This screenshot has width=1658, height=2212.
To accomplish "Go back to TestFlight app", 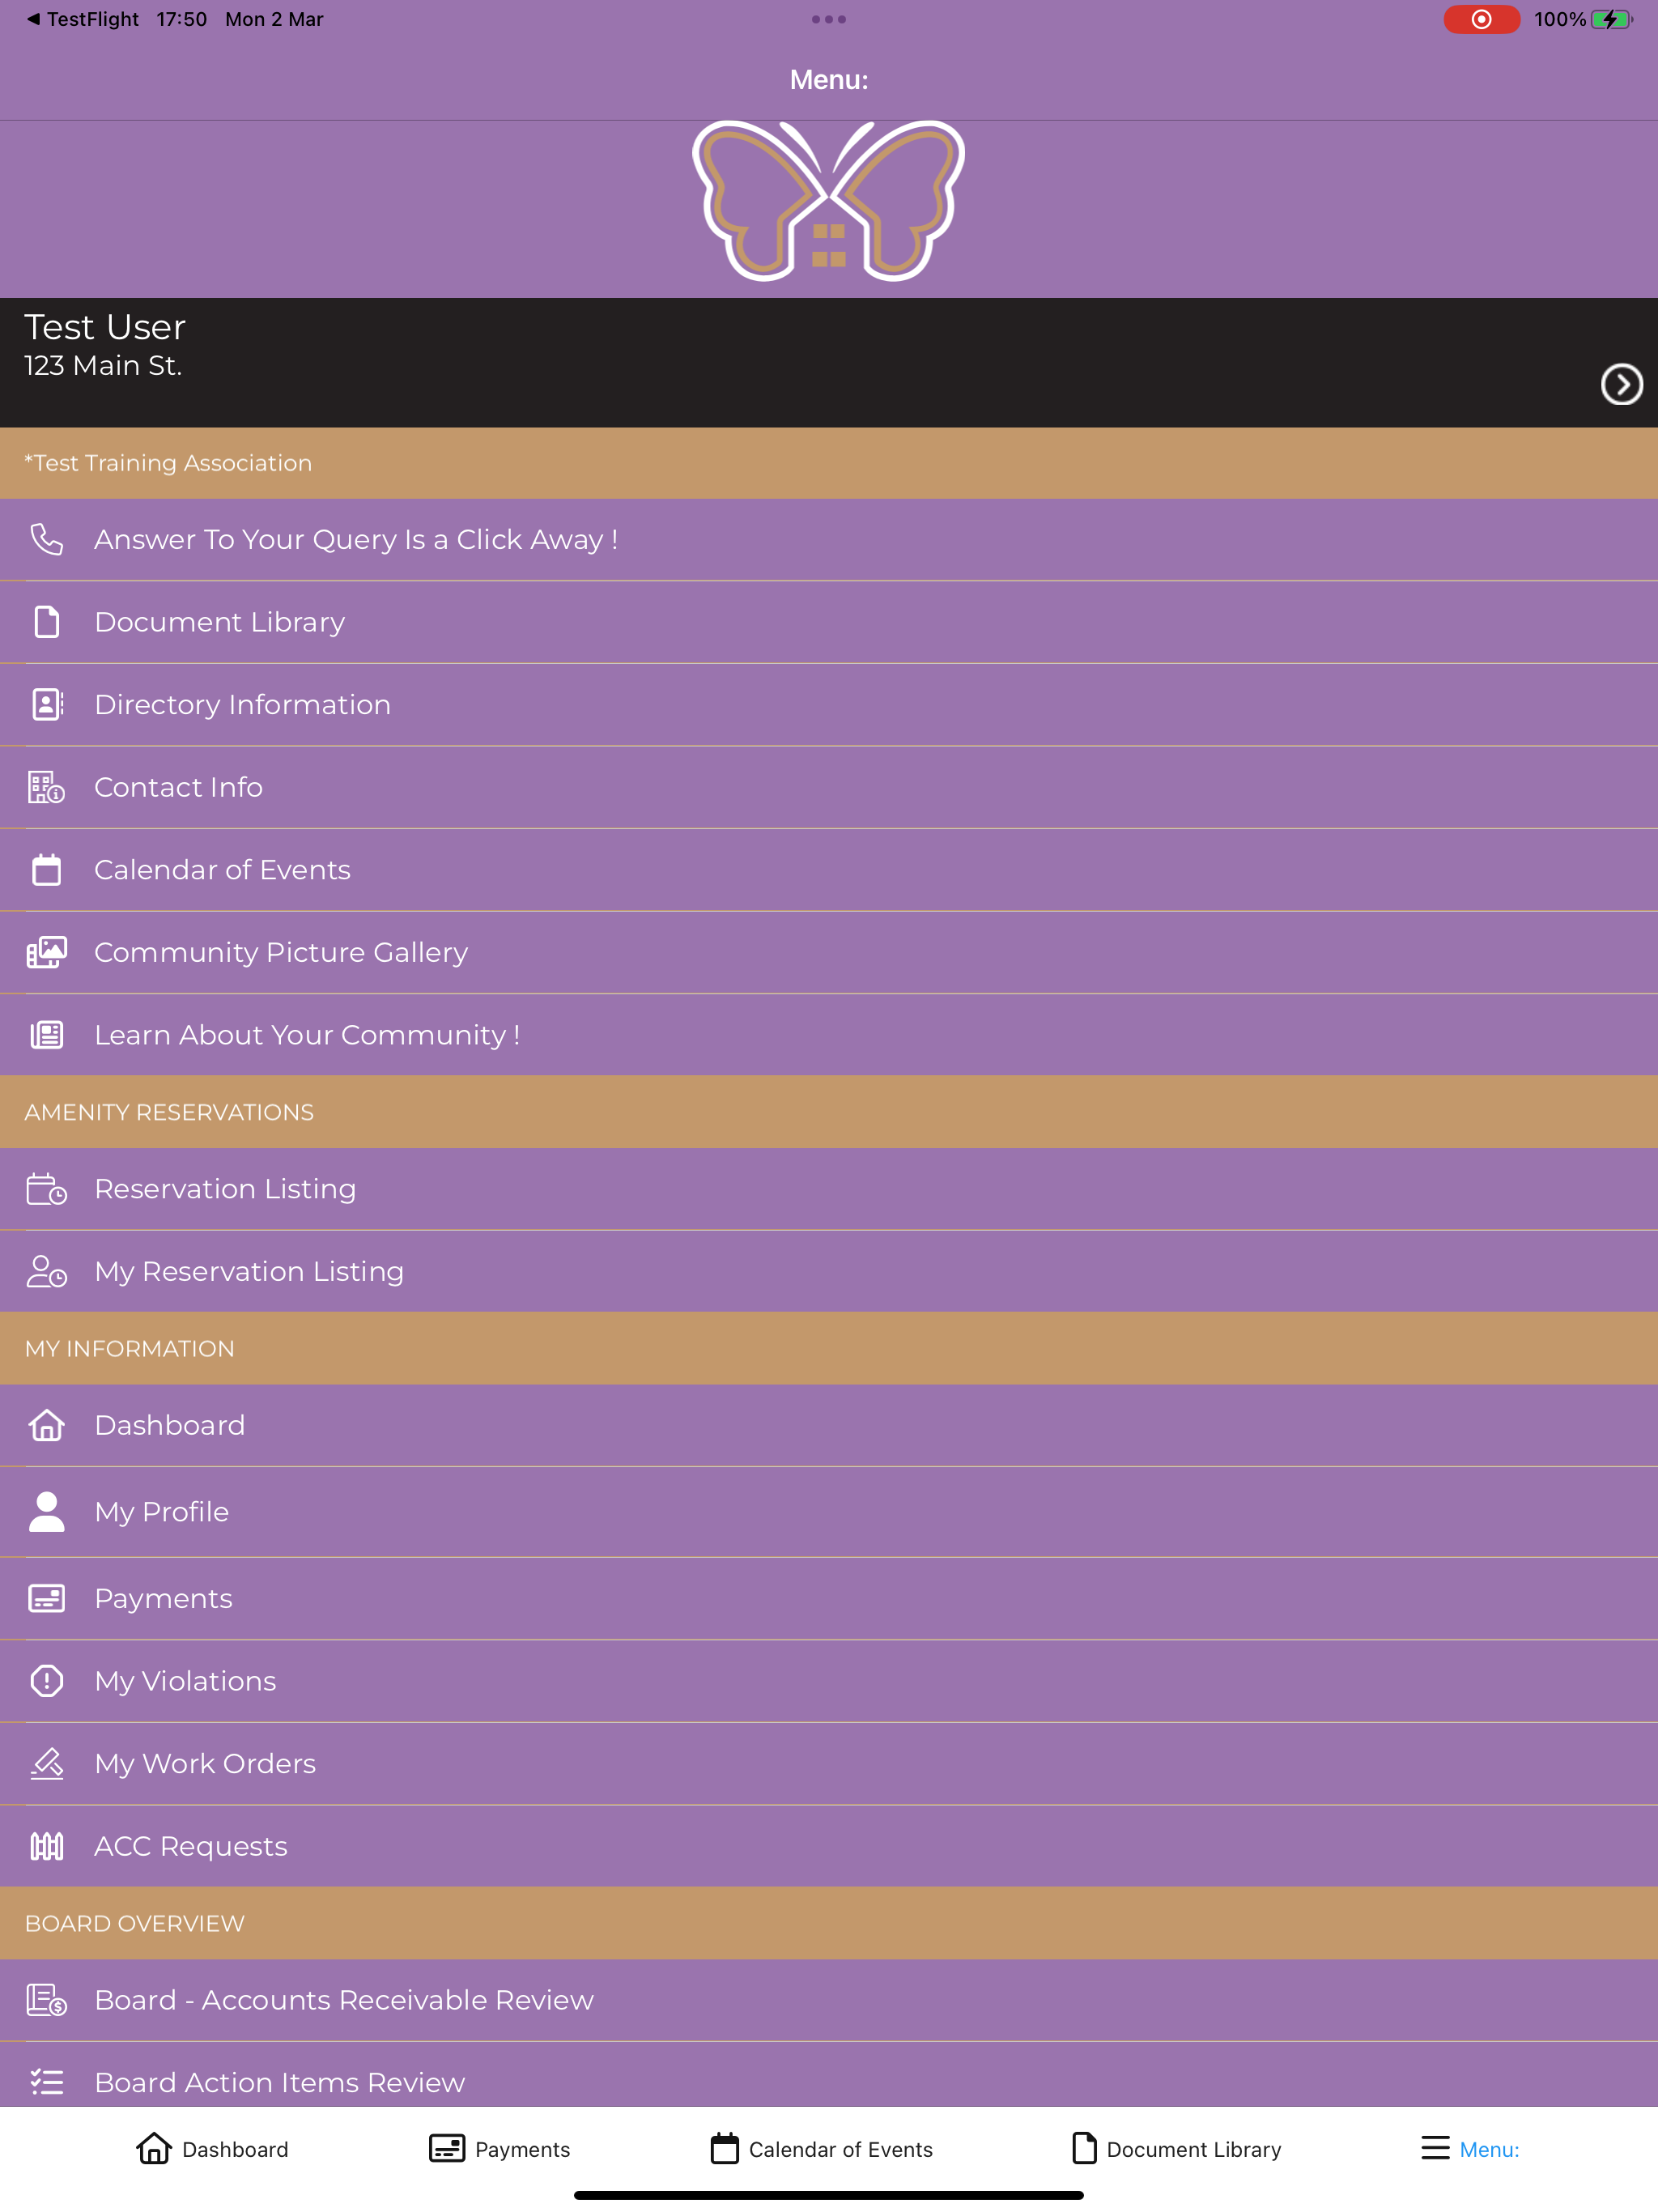I will click(83, 19).
